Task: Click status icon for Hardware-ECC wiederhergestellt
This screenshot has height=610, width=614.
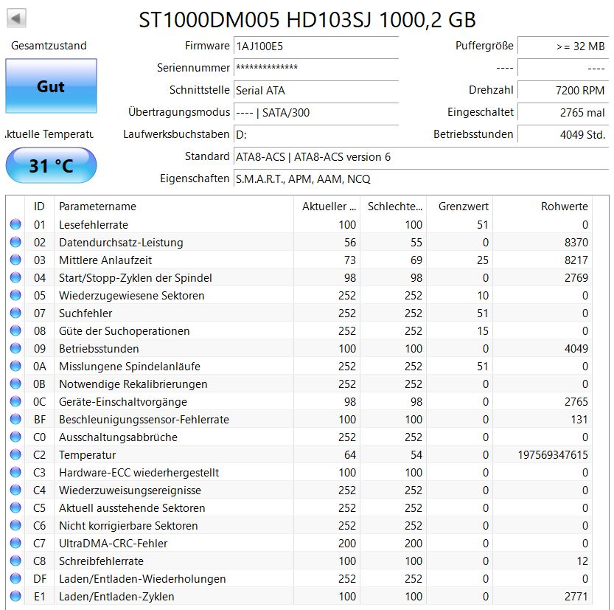Action: tap(15, 473)
